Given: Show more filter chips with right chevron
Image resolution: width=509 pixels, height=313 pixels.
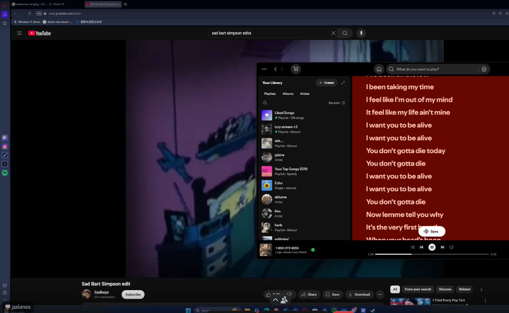Looking at the screenshot, I should pos(481,290).
